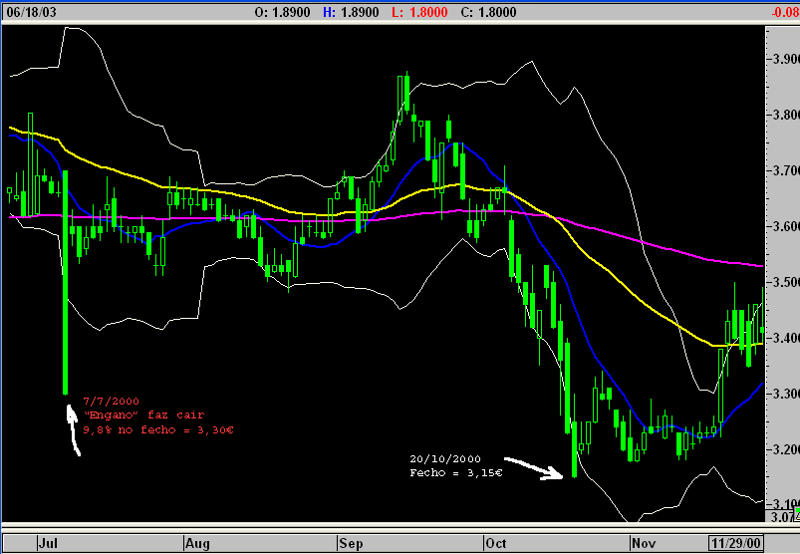Click the 3.90 price axis label
This screenshot has height=554, width=800.
coord(786,59)
